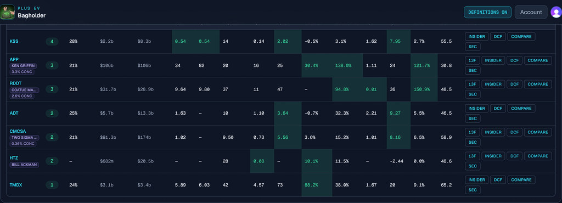Click the SEC button in HTZ row
This screenshot has height=203, width=562.
click(x=473, y=166)
